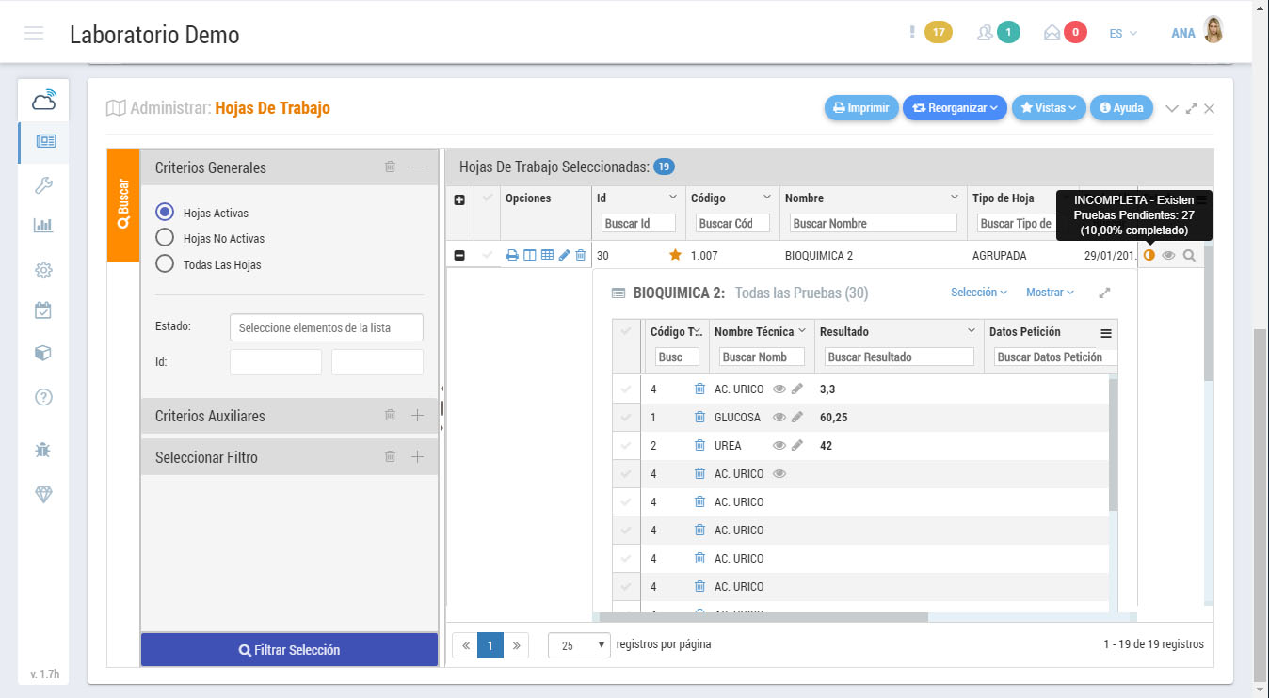Delete the GLUCOSA test row via trash icon
This screenshot has height=698, width=1269.
699,418
